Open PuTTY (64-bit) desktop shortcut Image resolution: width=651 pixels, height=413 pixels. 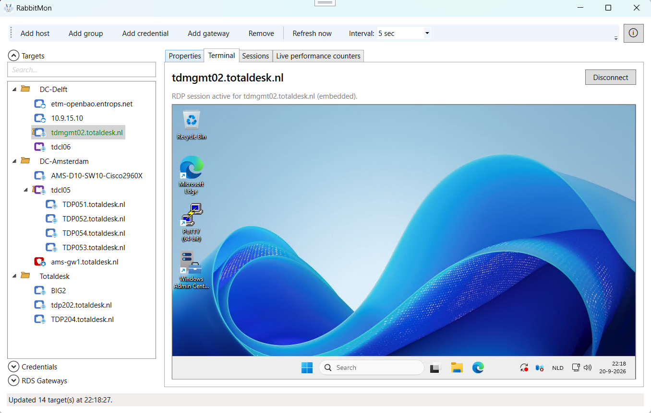[192, 222]
